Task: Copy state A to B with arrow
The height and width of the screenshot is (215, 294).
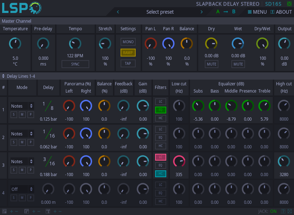Action: tap(226, 12)
